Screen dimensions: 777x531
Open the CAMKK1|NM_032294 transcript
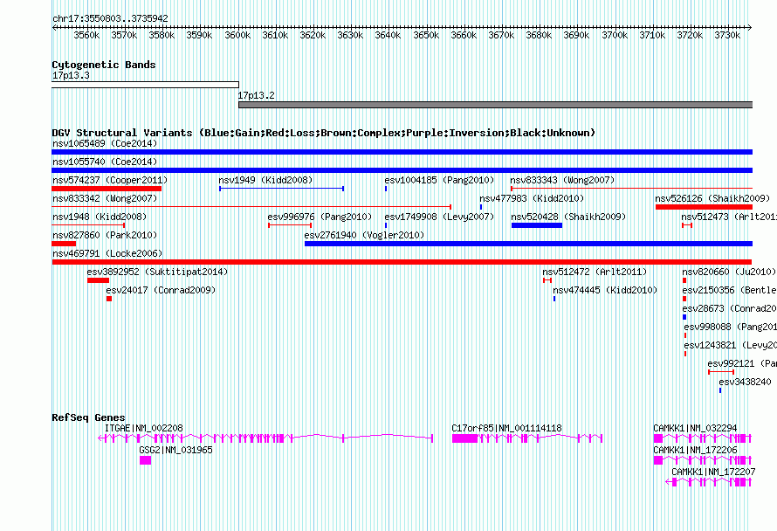point(703,438)
